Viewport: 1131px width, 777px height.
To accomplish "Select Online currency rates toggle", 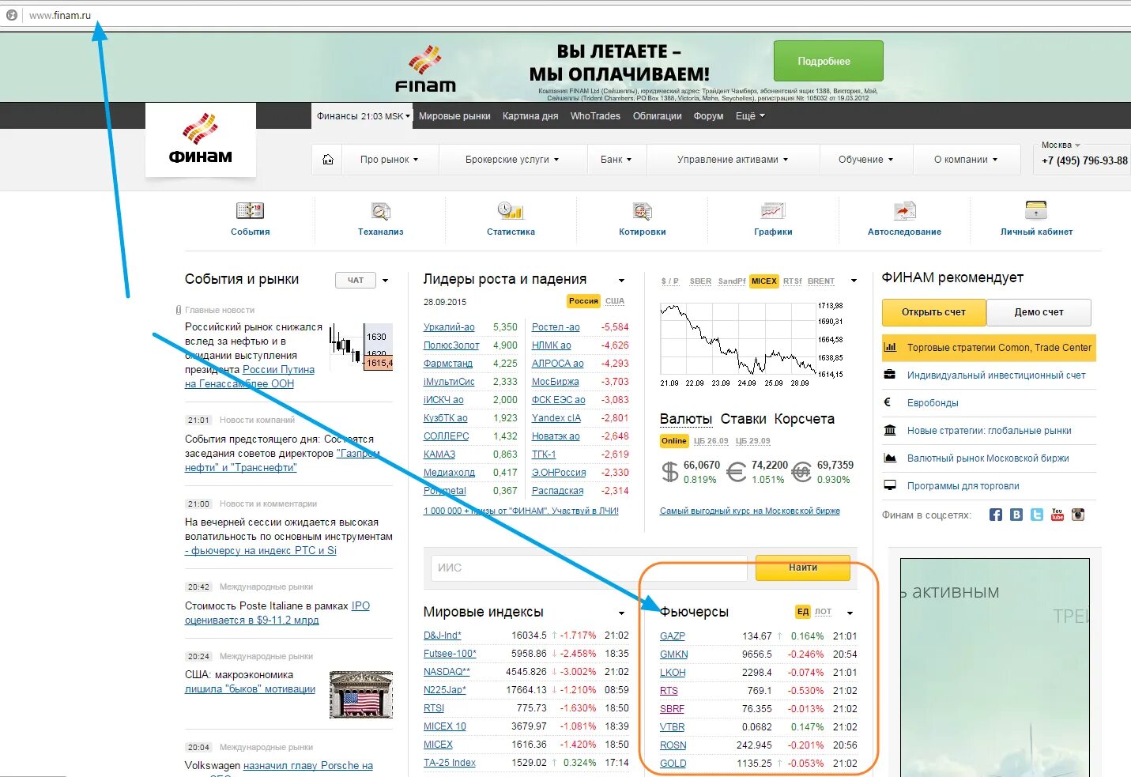I will [x=674, y=441].
